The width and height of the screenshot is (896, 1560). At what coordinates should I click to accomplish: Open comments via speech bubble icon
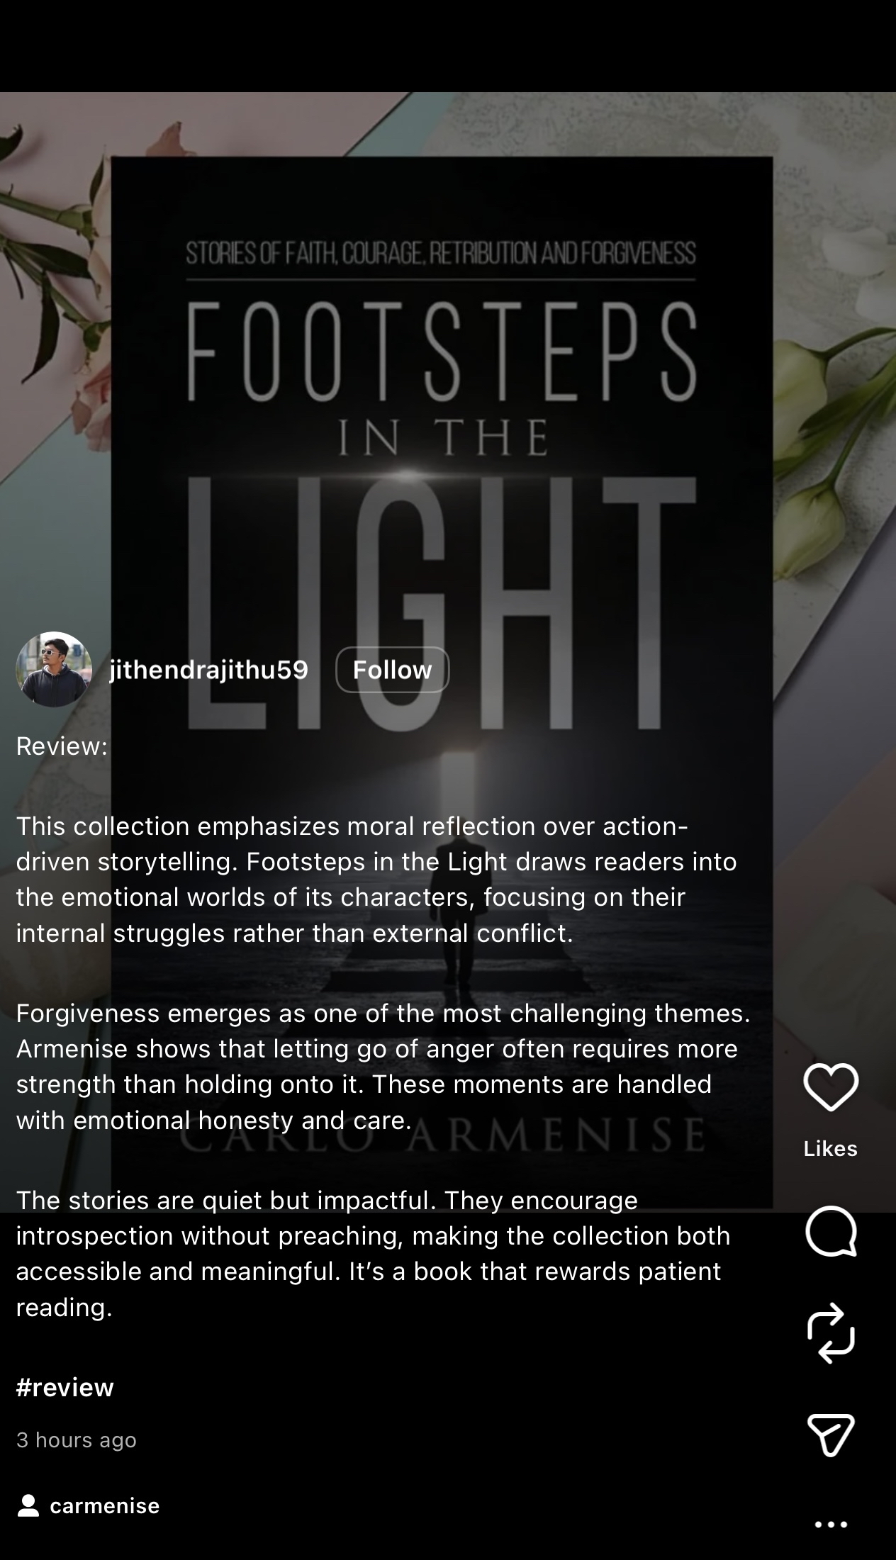point(831,1231)
